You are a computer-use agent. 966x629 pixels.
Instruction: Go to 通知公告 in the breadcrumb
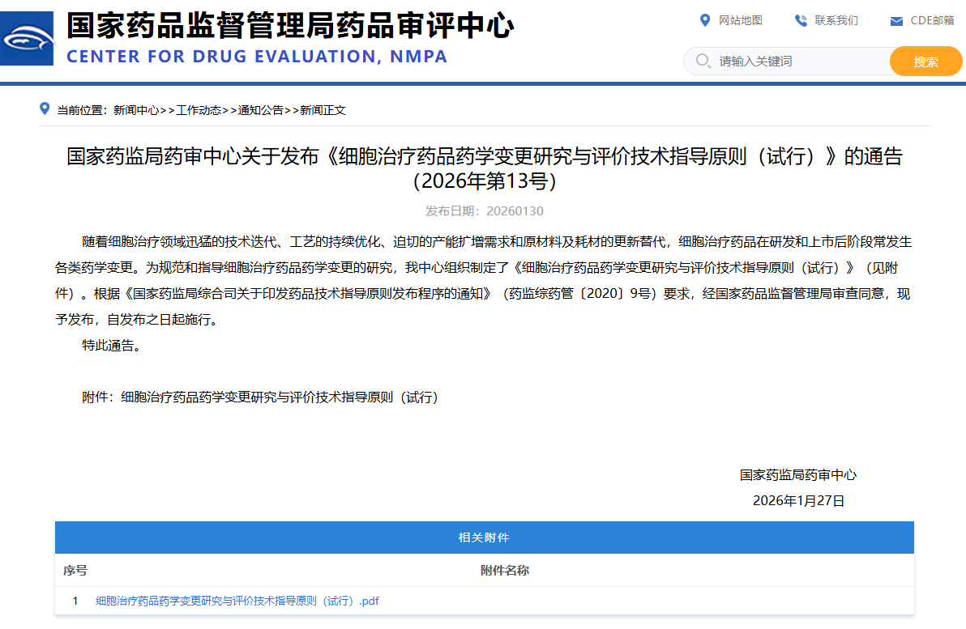pos(261,110)
